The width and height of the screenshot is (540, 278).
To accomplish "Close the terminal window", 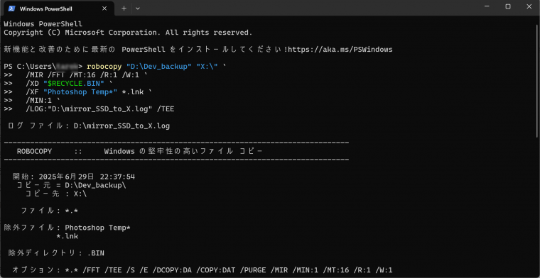I will [x=529, y=7].
